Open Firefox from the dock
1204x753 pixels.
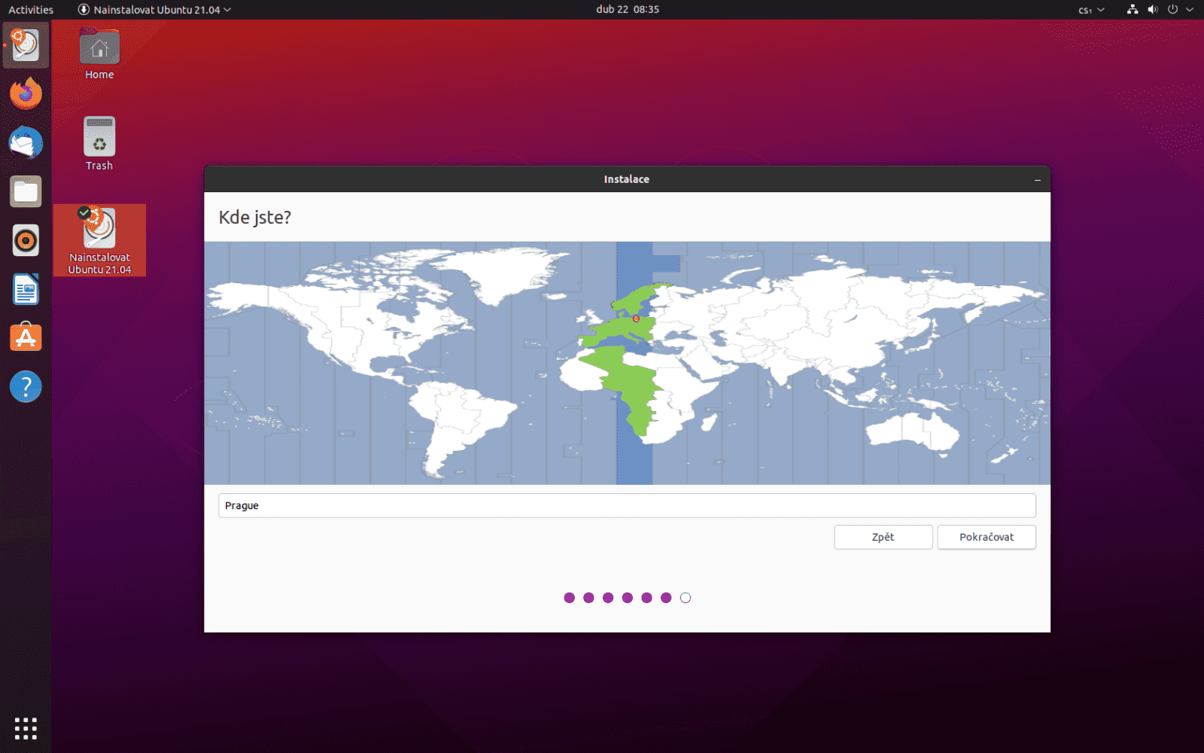(x=25, y=93)
